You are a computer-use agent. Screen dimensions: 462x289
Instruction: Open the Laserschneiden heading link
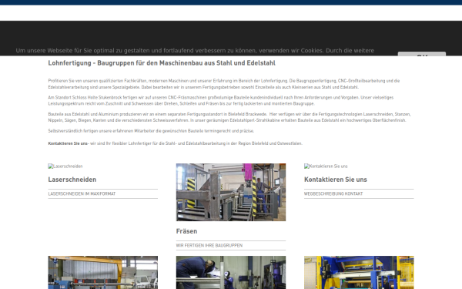coord(72,180)
